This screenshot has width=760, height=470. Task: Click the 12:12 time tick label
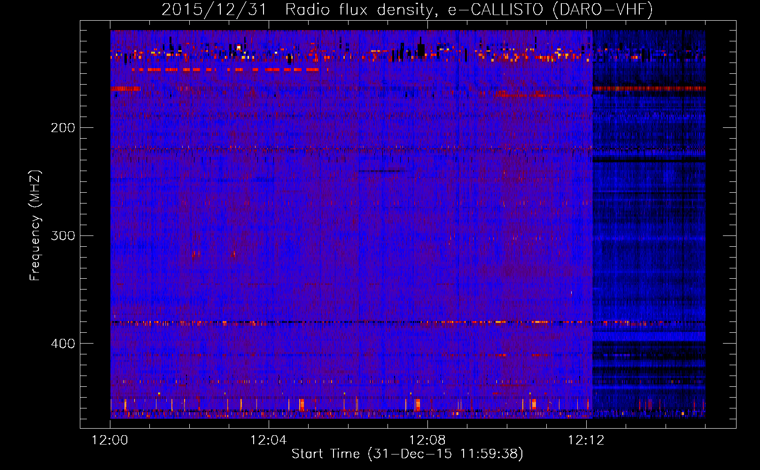(x=586, y=440)
